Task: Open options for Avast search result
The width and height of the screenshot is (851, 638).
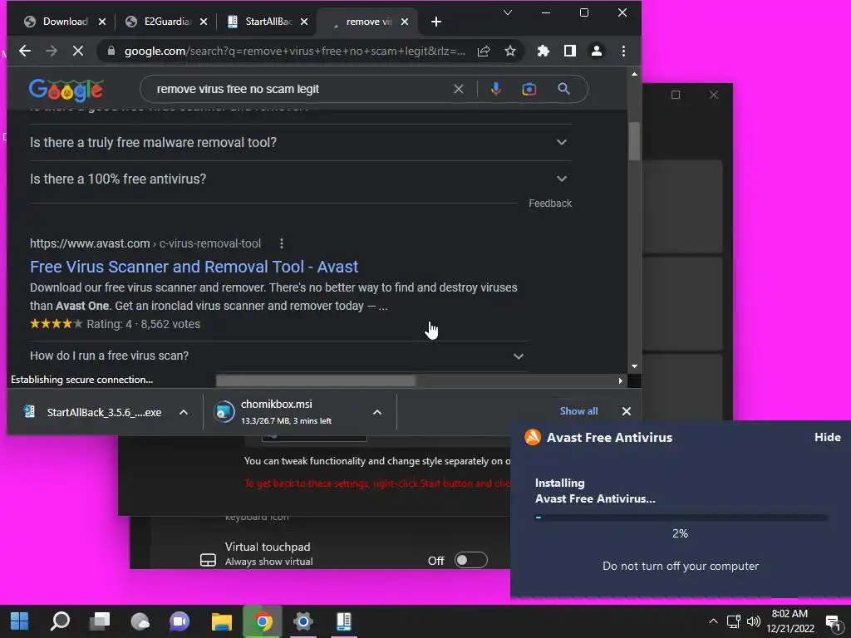Action: 281,243
